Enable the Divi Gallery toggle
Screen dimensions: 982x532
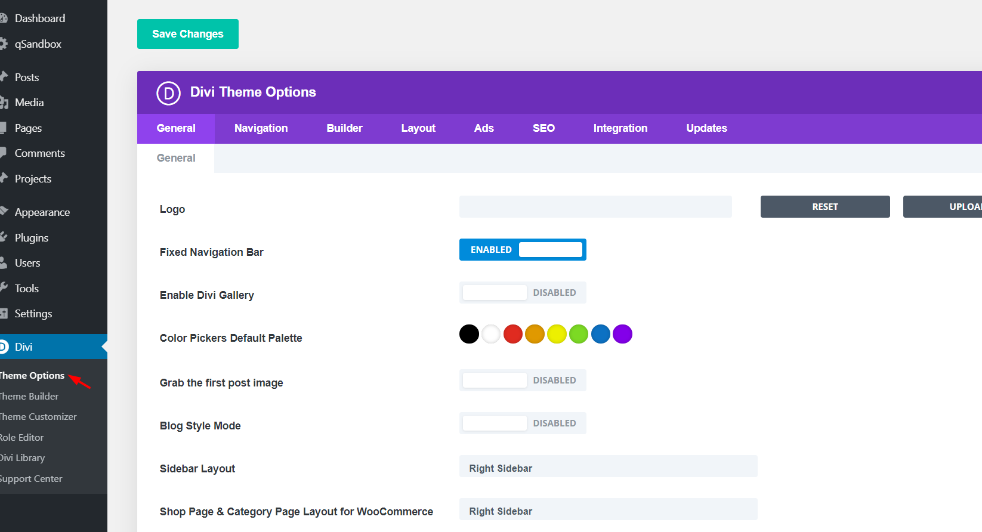point(523,293)
